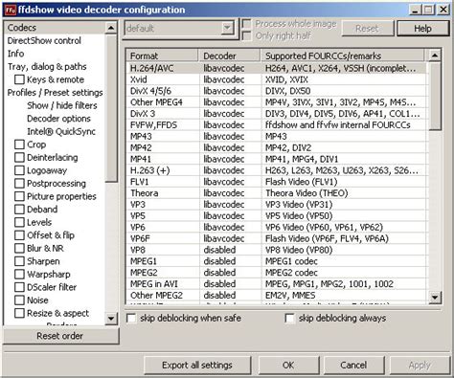Enable the Levels checkbox
The height and width of the screenshot is (378, 454).
(19, 222)
